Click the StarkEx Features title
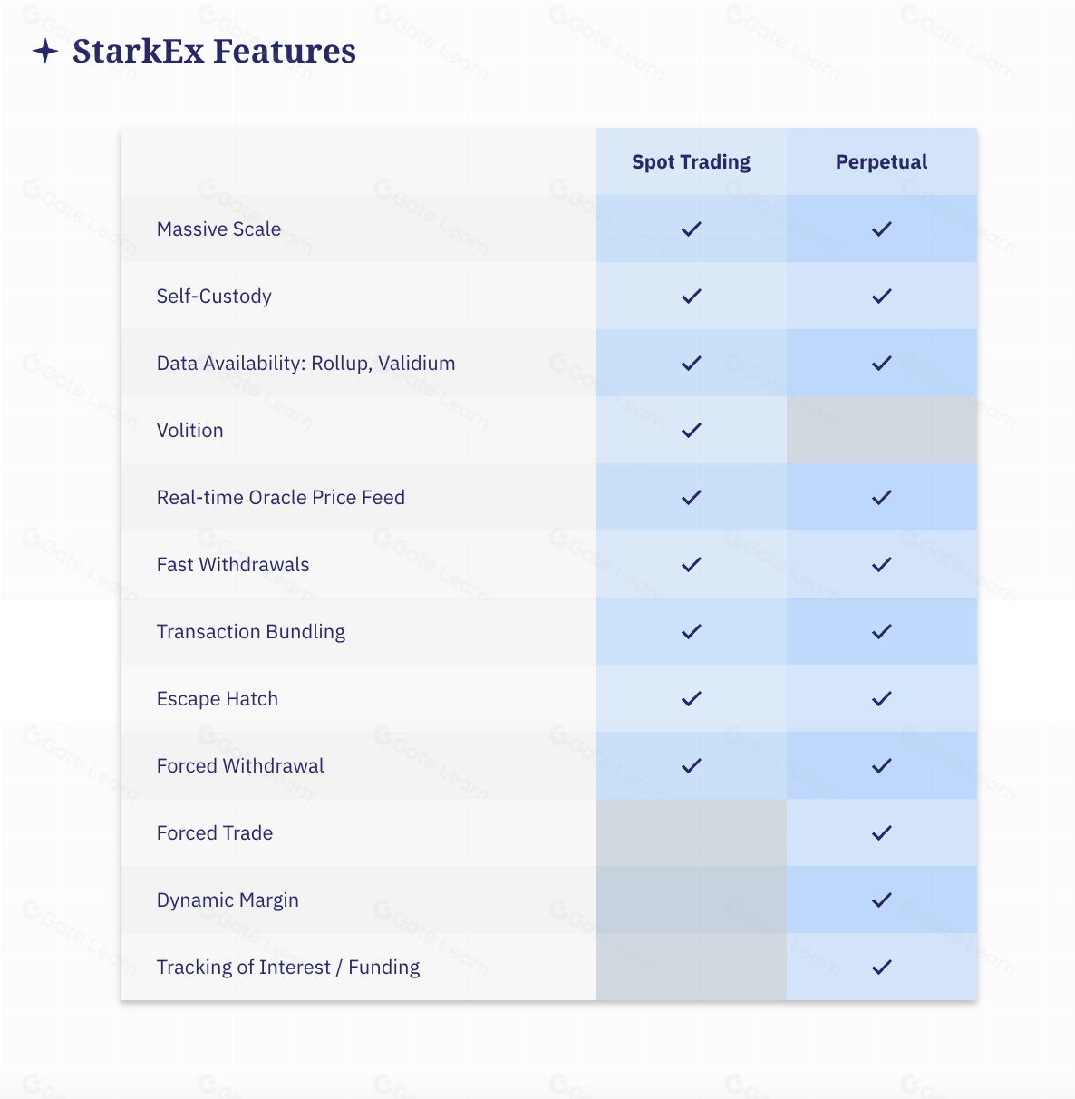 click(x=214, y=52)
